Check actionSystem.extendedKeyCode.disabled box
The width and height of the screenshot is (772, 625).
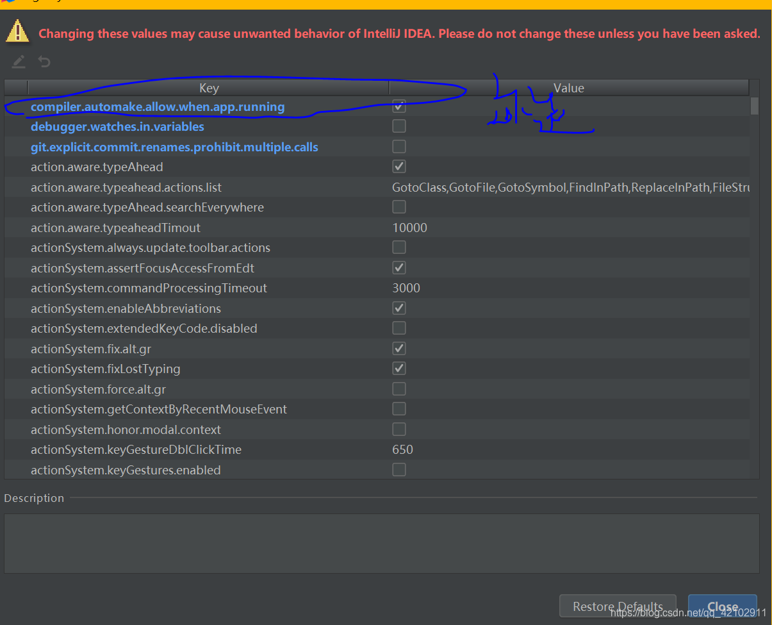398,328
